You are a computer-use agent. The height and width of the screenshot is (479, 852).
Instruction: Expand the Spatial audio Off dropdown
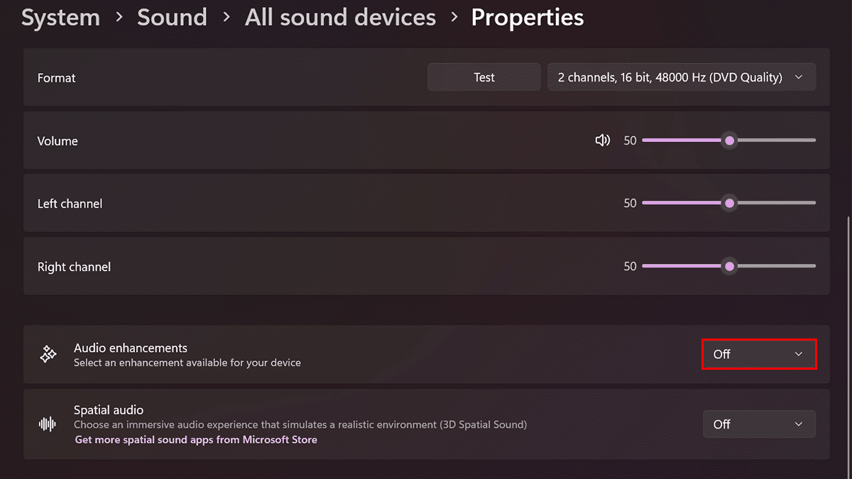(759, 424)
